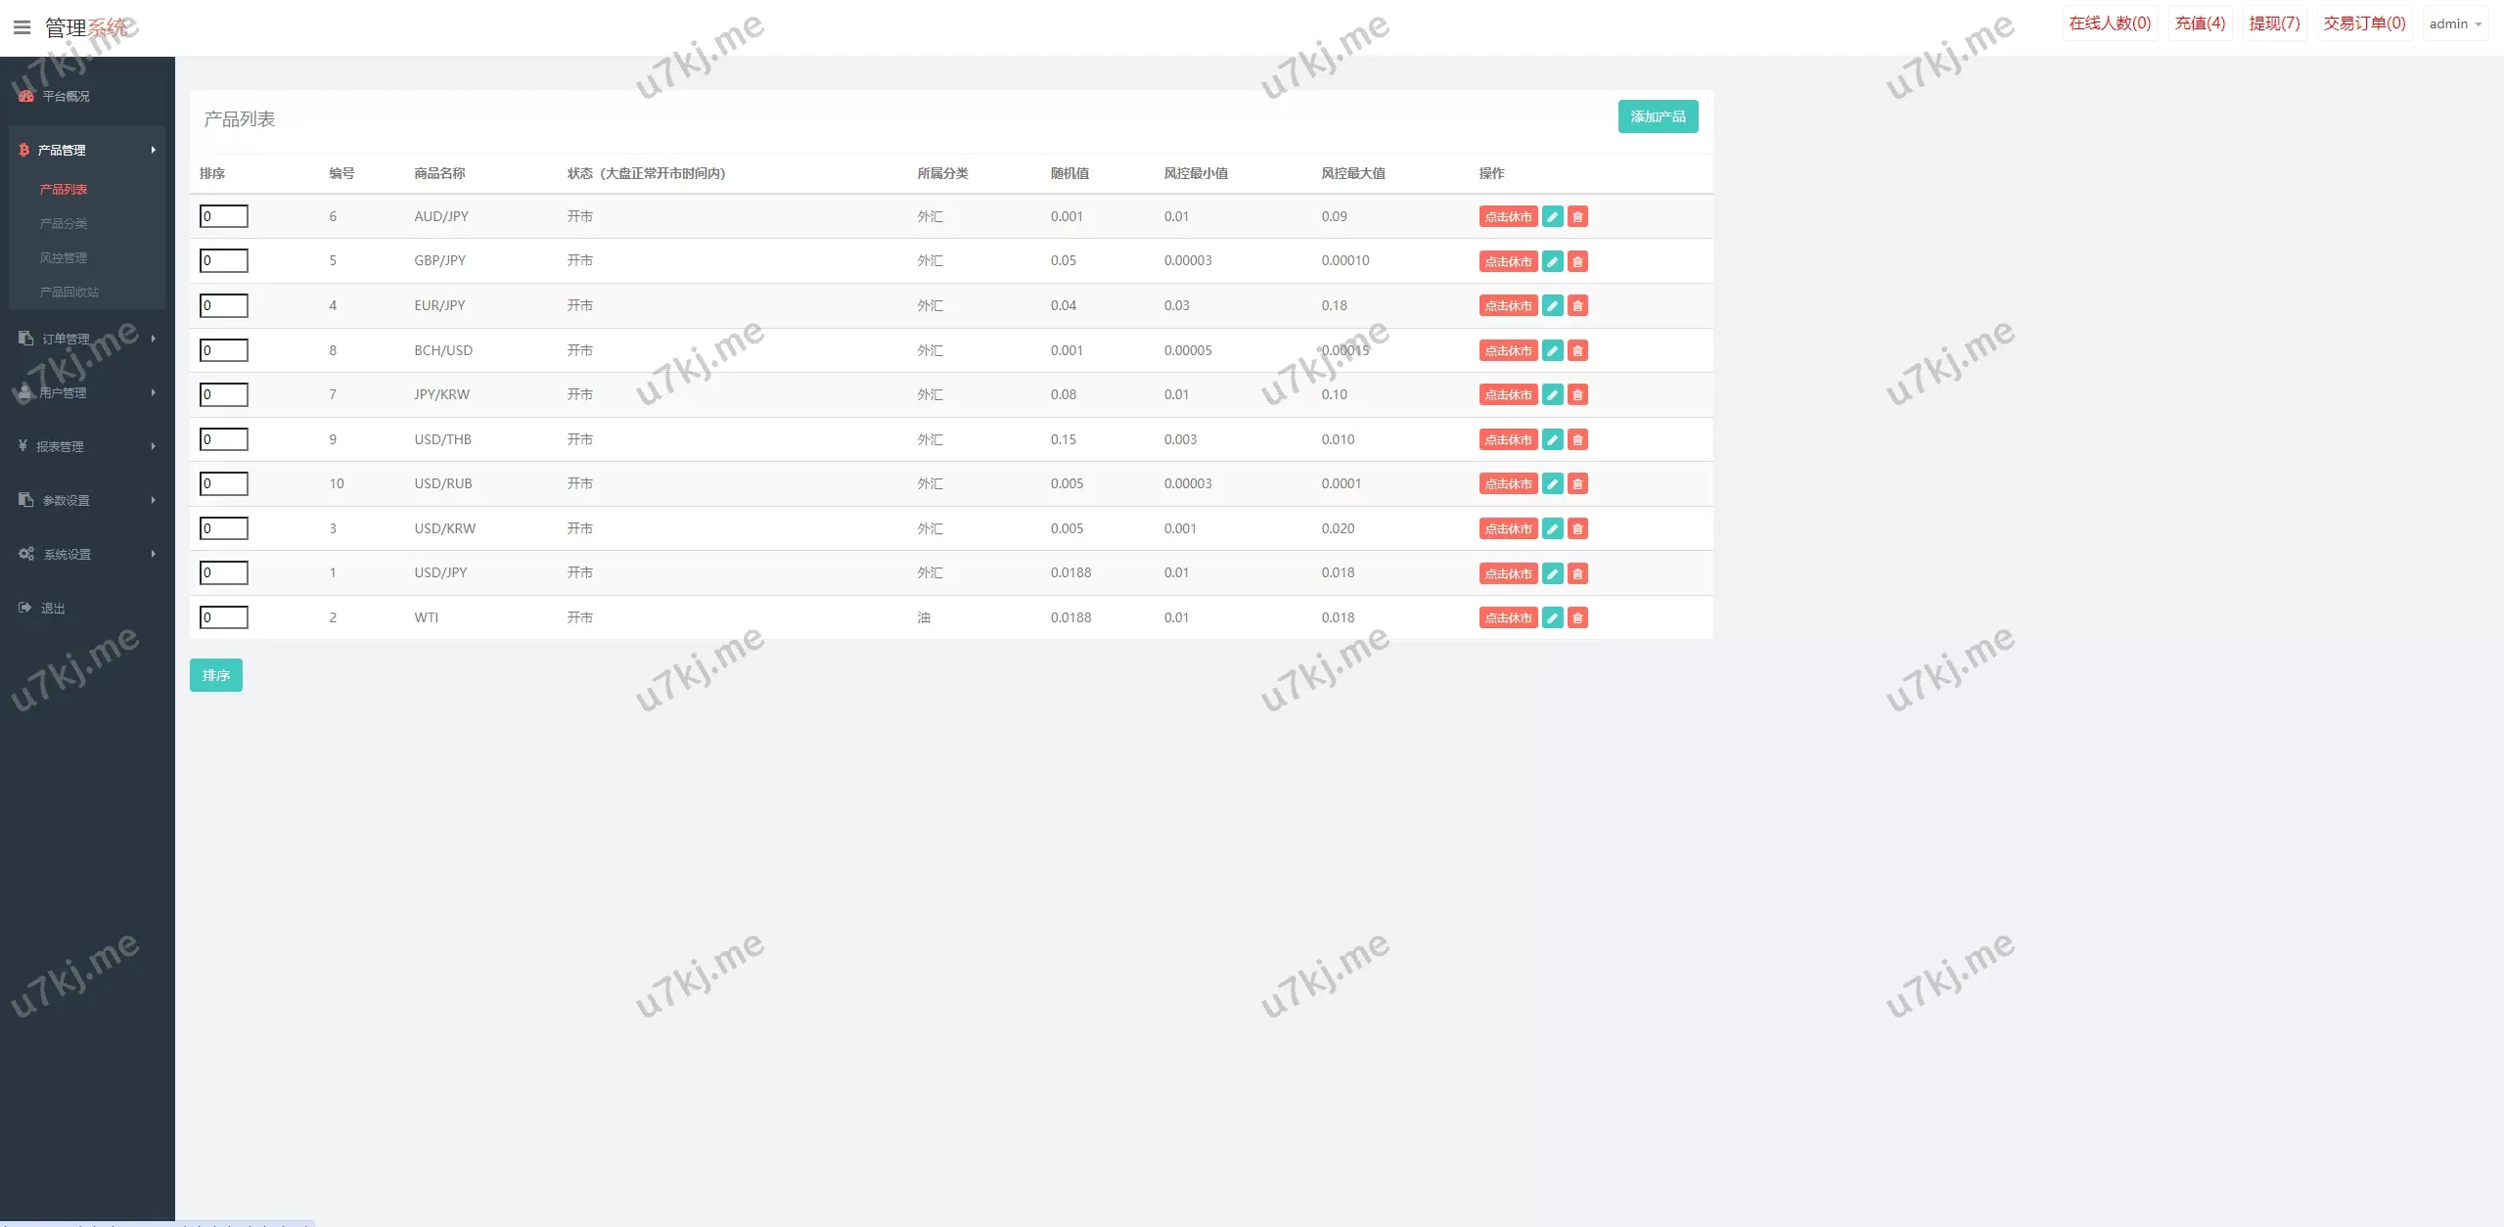The image size is (2504, 1227).
Task: Click edit pencil icon for AUD/JPY
Action: click(1552, 216)
